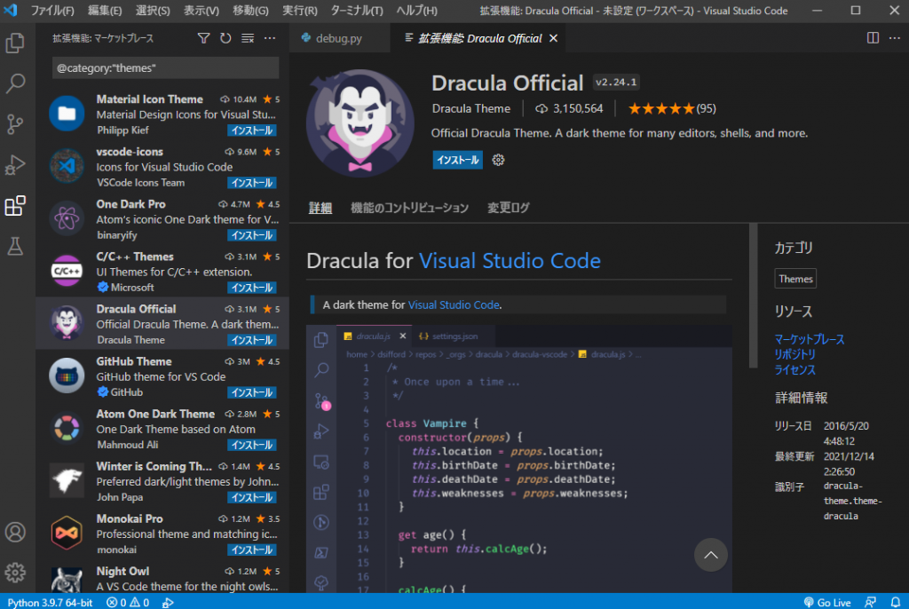Open the Testing flask view
Screen dimensions: 909x609
tap(15, 247)
